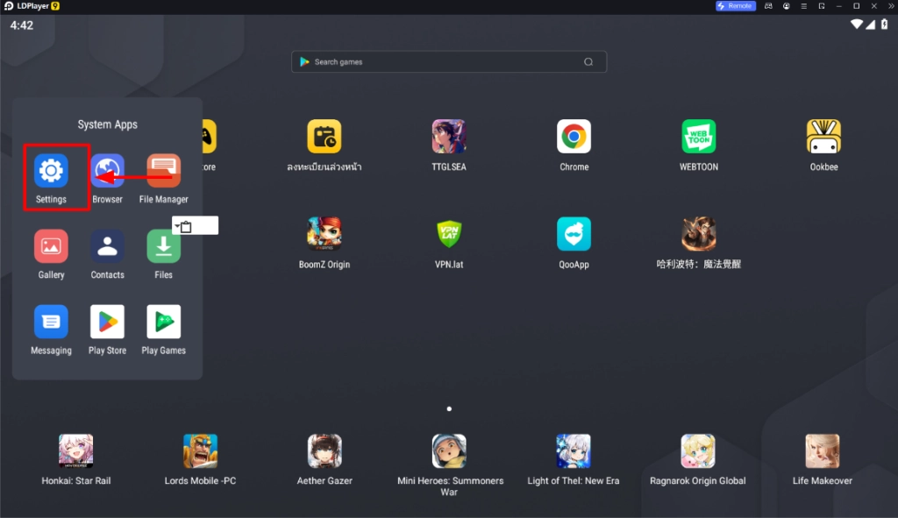898x518 pixels.
Task: Launch the TTGLSEA game
Action: [449, 136]
